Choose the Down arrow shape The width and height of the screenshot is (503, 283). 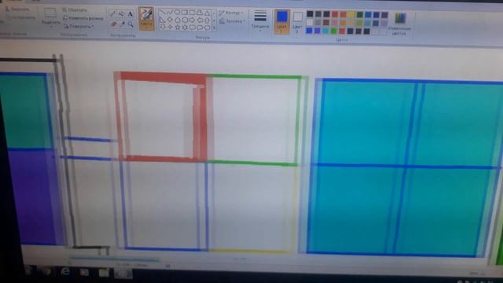click(x=163, y=28)
